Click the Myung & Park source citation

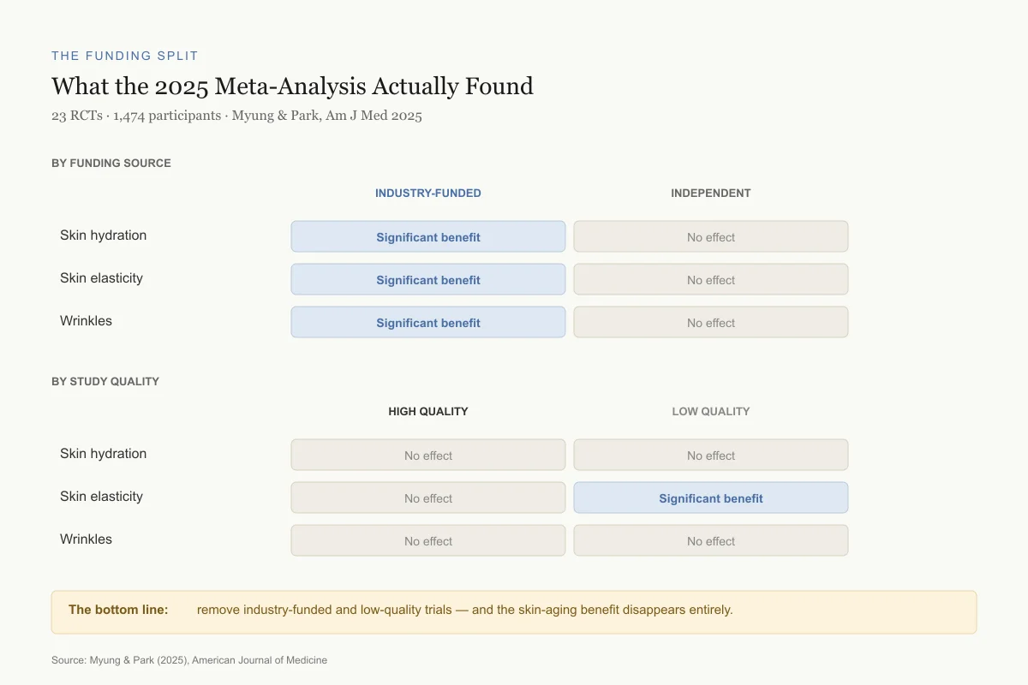point(189,660)
